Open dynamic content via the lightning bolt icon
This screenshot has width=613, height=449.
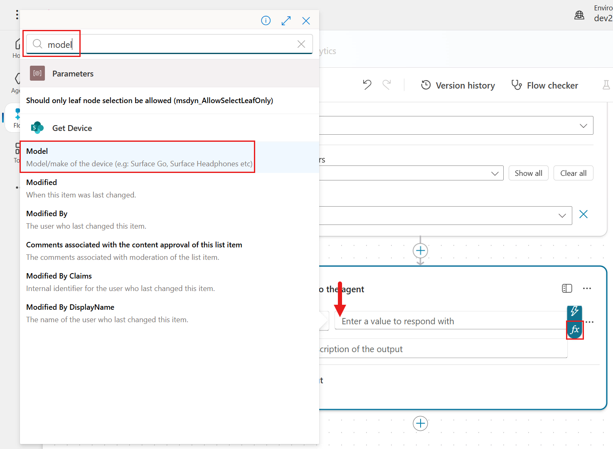point(575,313)
